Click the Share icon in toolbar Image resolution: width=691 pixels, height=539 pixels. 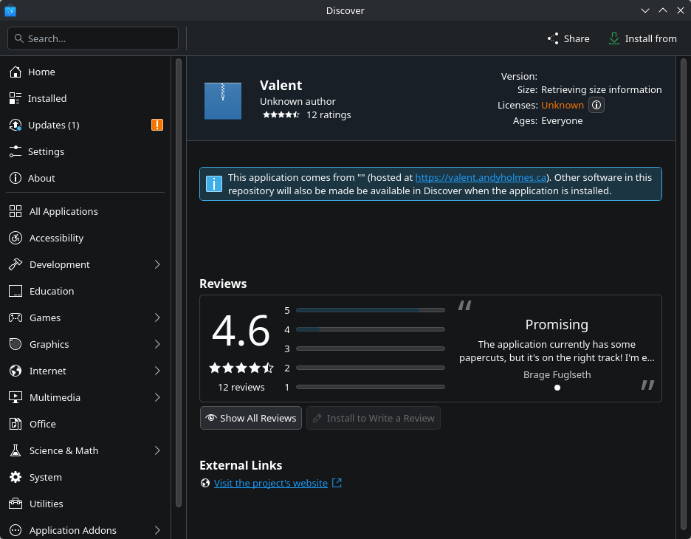coord(553,38)
